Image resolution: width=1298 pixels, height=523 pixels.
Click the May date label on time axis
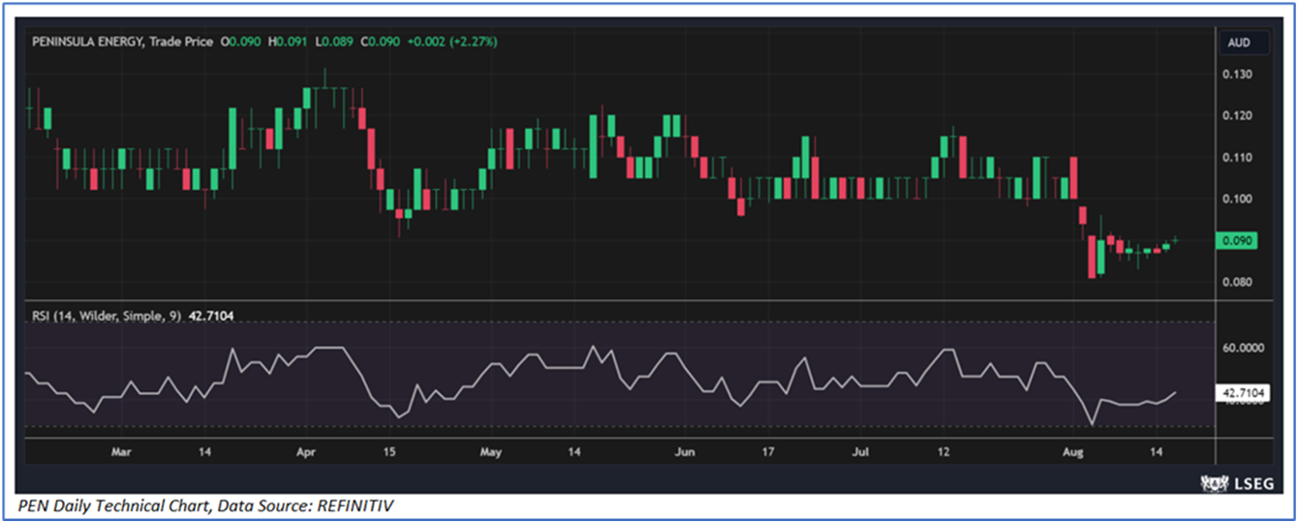[491, 452]
